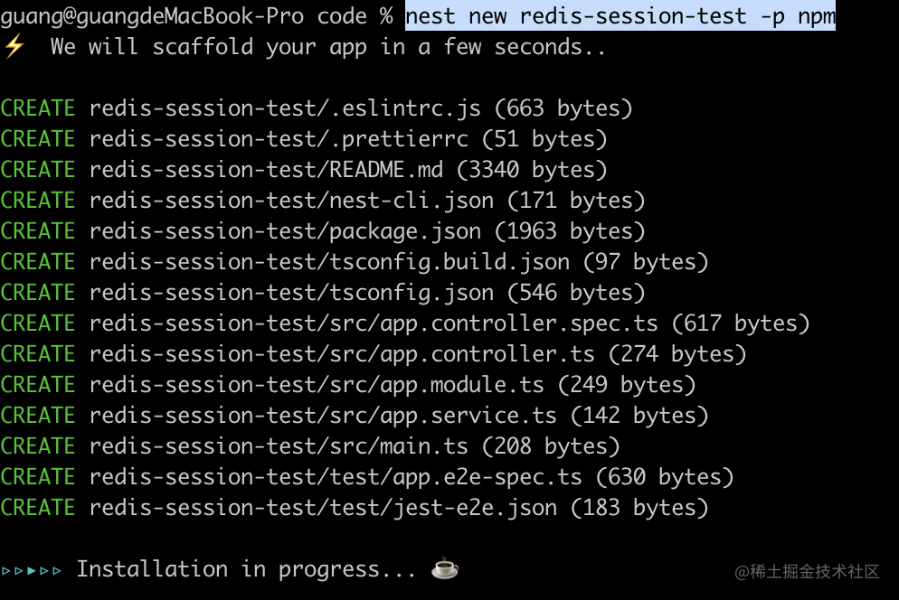The image size is (899, 600).
Task: Click the lightning bolt emoji
Action: pos(14,47)
